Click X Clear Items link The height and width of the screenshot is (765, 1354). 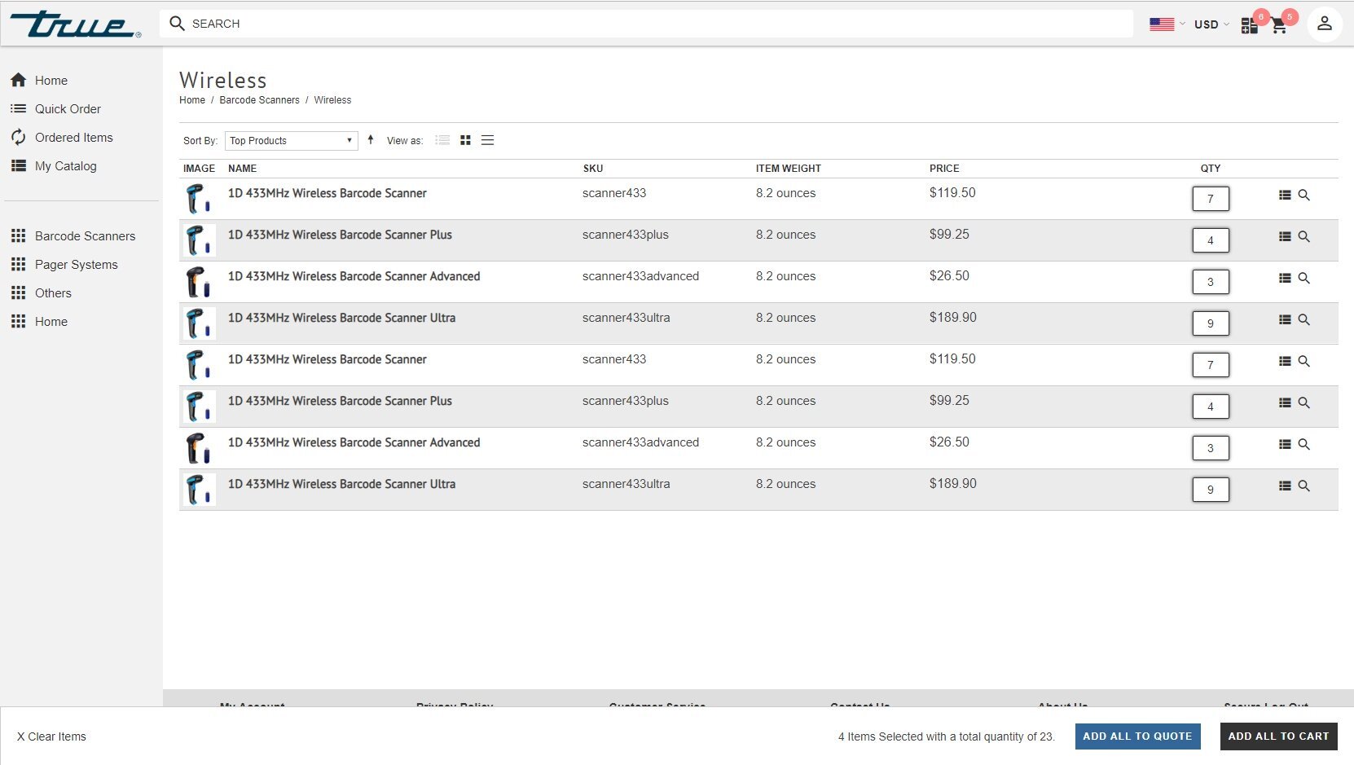click(x=51, y=736)
